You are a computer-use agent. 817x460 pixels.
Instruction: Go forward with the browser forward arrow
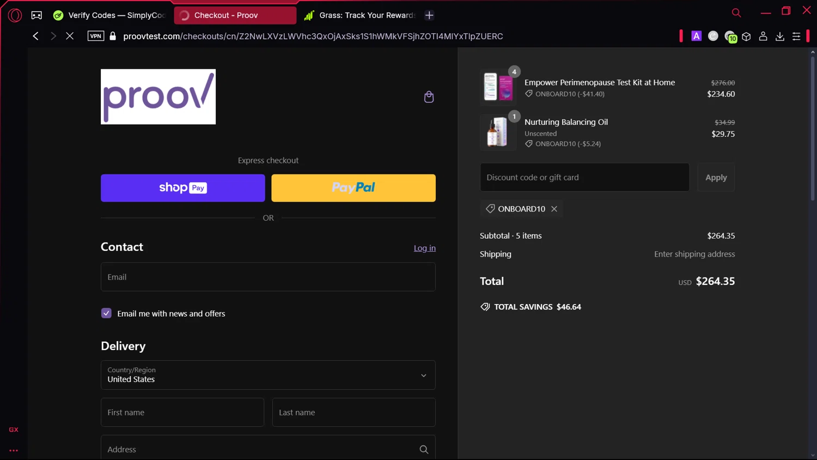tap(53, 36)
